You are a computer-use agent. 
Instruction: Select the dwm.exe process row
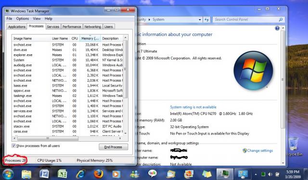click(x=67, y=50)
